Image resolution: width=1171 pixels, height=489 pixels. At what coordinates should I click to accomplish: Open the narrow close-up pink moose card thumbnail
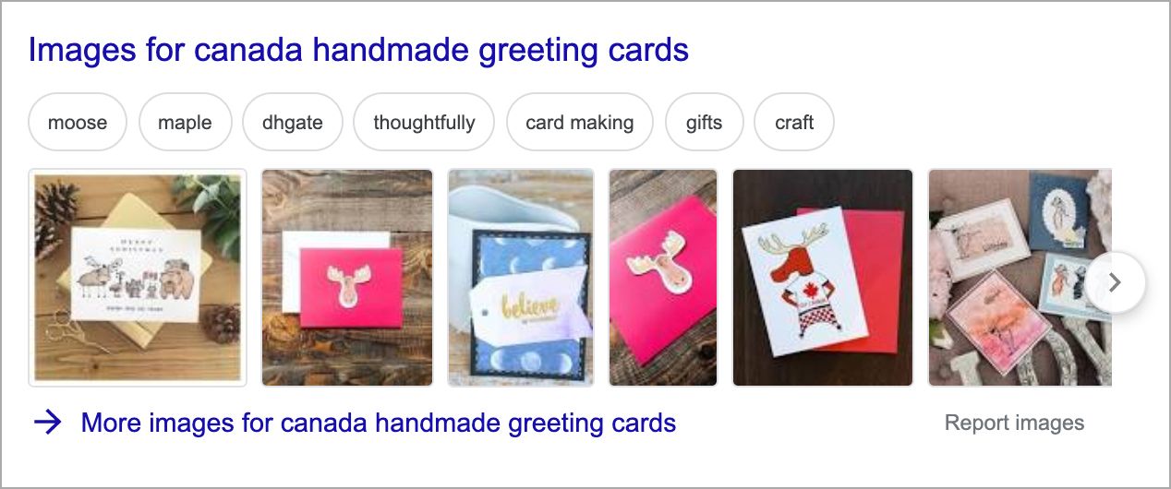(x=663, y=277)
